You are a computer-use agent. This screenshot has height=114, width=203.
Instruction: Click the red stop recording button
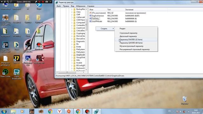pos(43,2)
